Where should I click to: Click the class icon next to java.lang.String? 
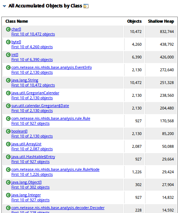[8, 80]
